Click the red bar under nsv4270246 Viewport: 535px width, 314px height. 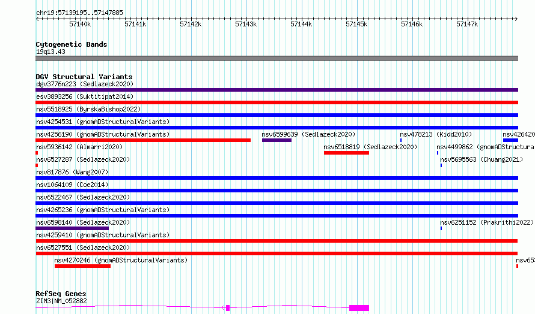pos(82,266)
